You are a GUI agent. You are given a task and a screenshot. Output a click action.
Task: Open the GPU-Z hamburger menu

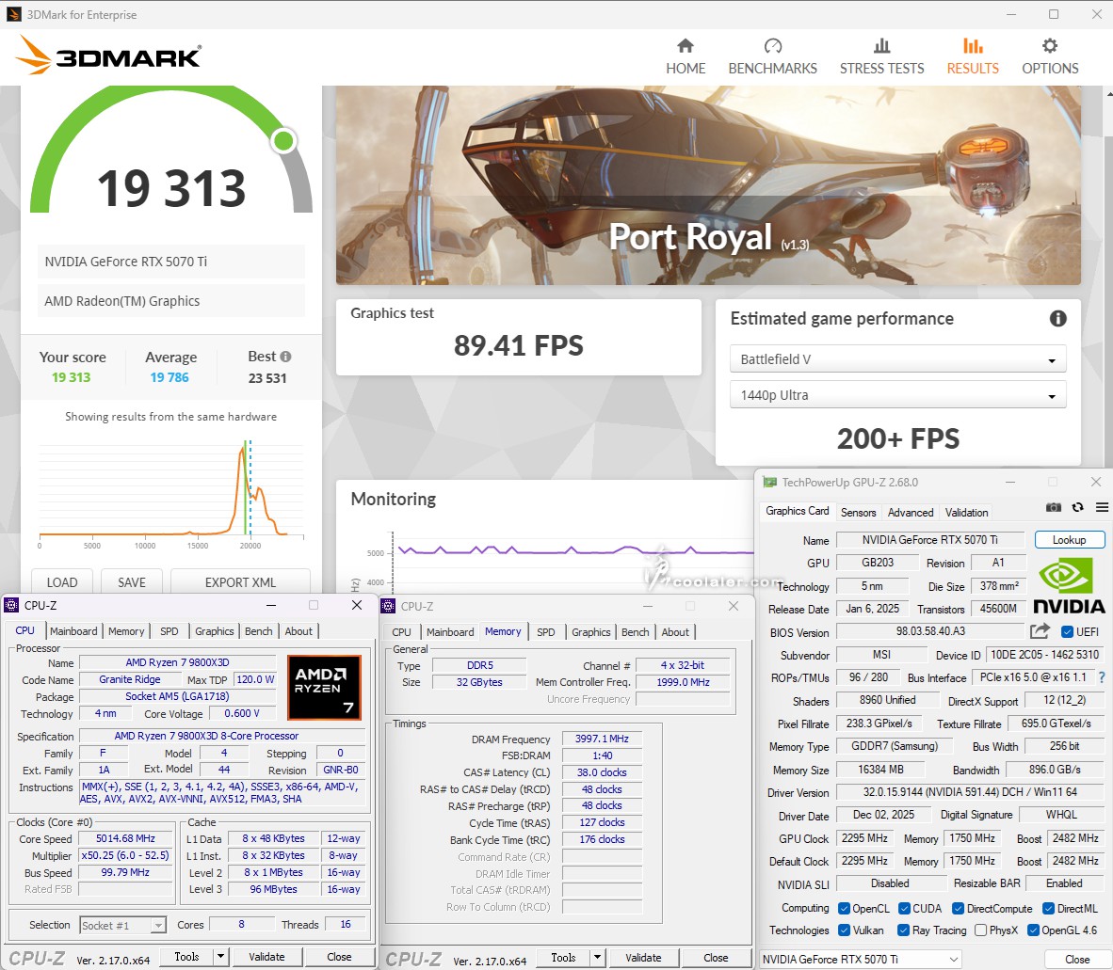click(x=1101, y=508)
